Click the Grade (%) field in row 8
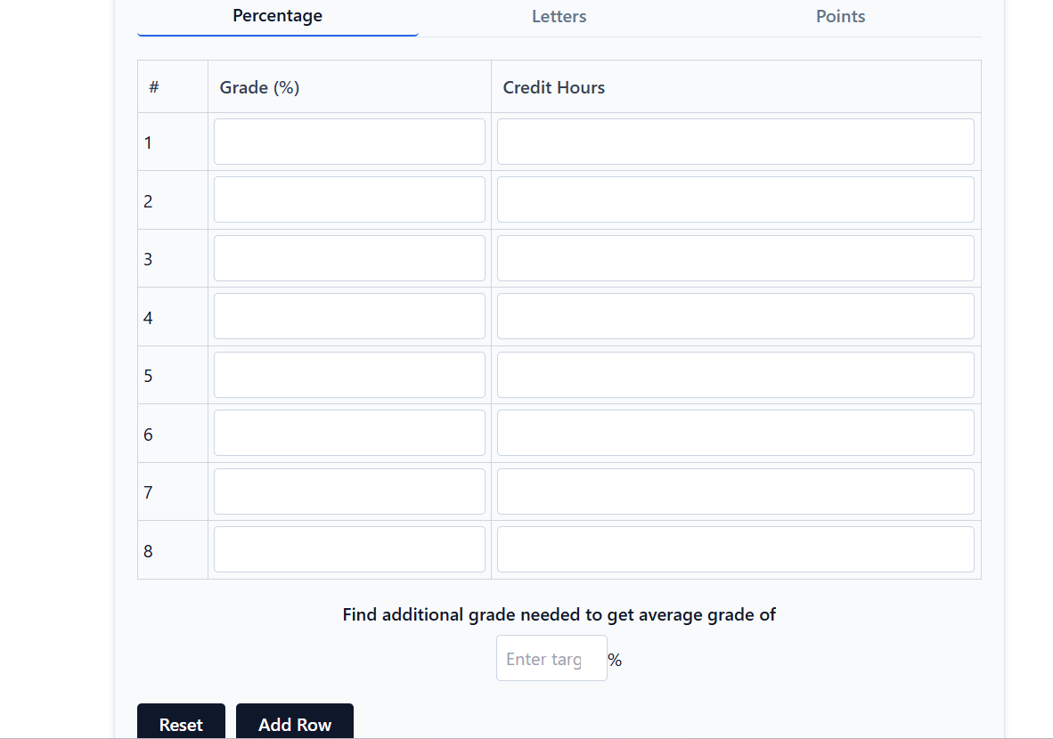Image resolution: width=1053 pixels, height=739 pixels. [349, 549]
